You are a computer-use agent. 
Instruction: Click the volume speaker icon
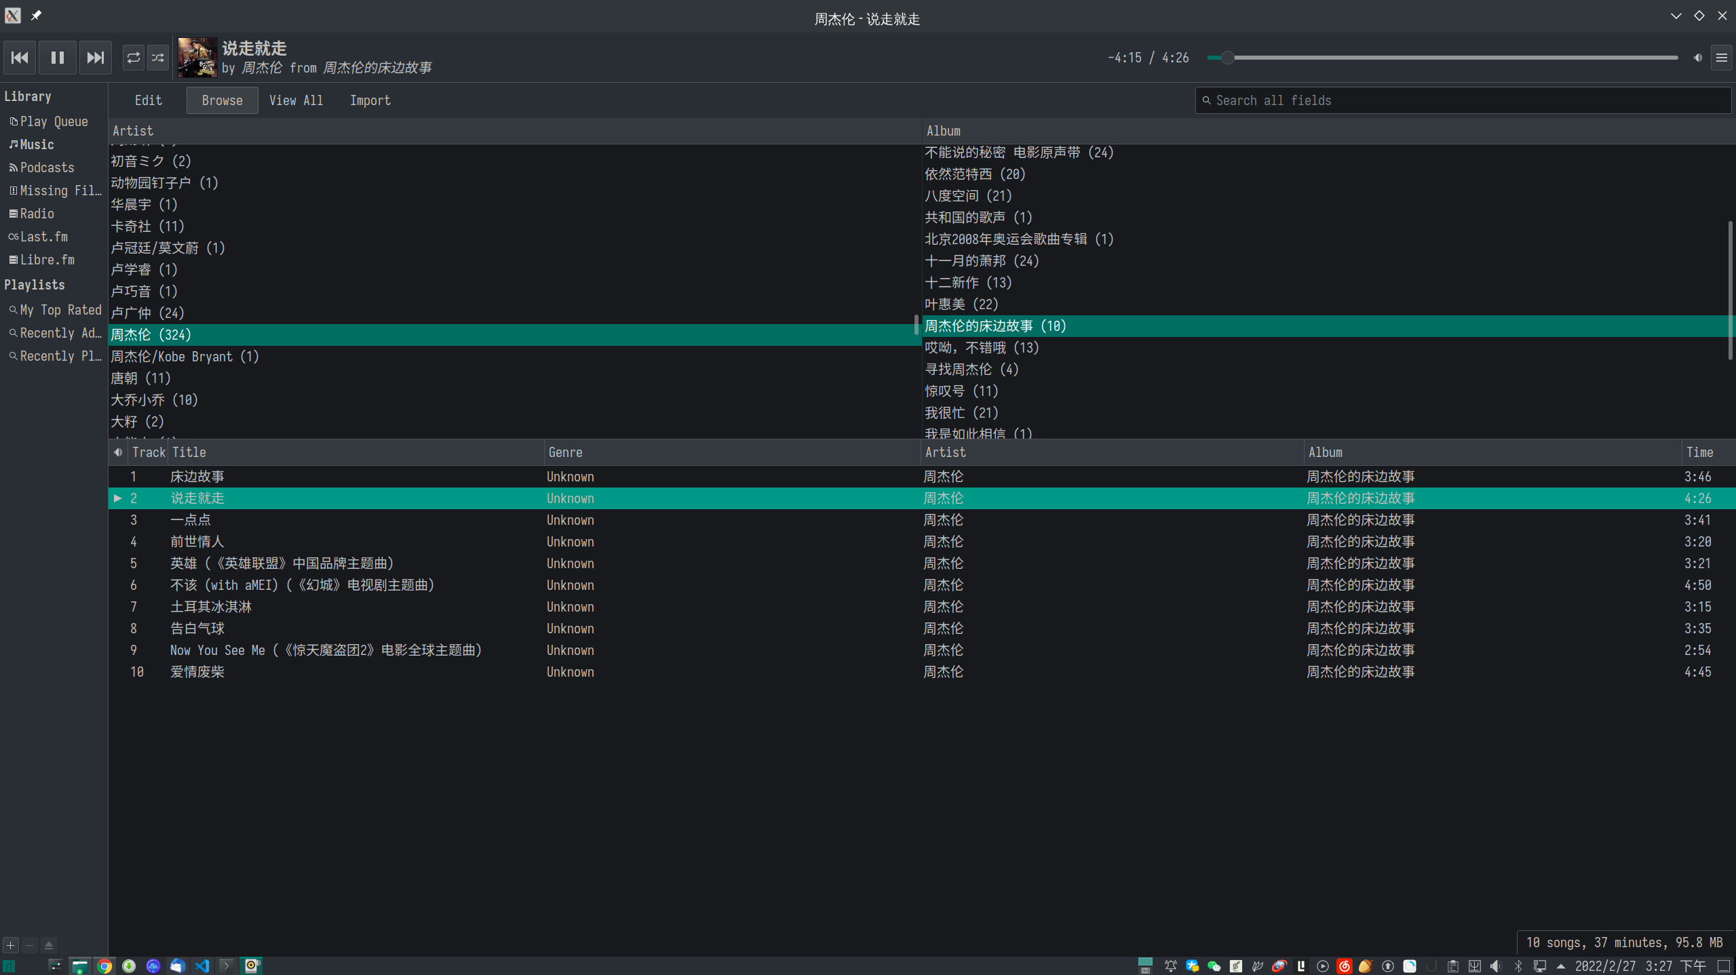[1697, 58]
